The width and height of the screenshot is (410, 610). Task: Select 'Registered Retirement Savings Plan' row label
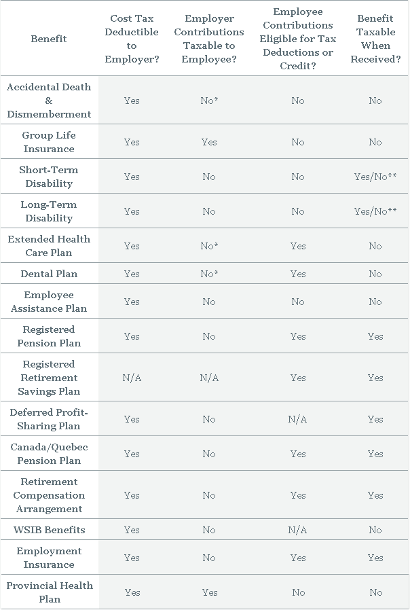[49, 378]
